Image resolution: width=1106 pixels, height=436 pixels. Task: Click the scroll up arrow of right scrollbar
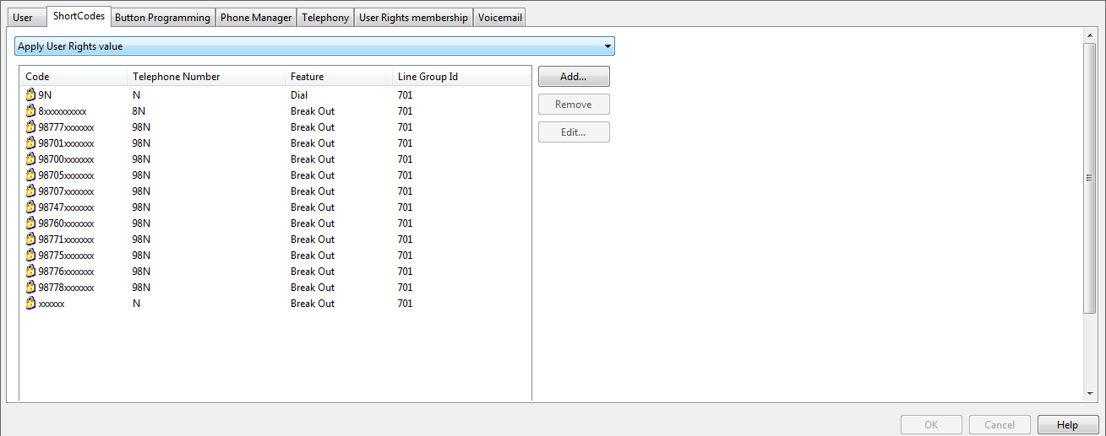coord(1090,35)
